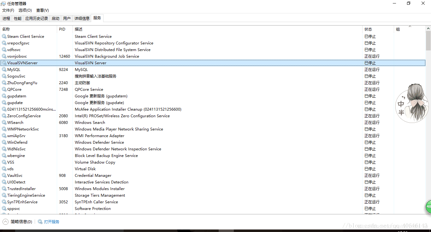
Task: Click the WdNisSvc service gear icon
Action: [4, 149]
